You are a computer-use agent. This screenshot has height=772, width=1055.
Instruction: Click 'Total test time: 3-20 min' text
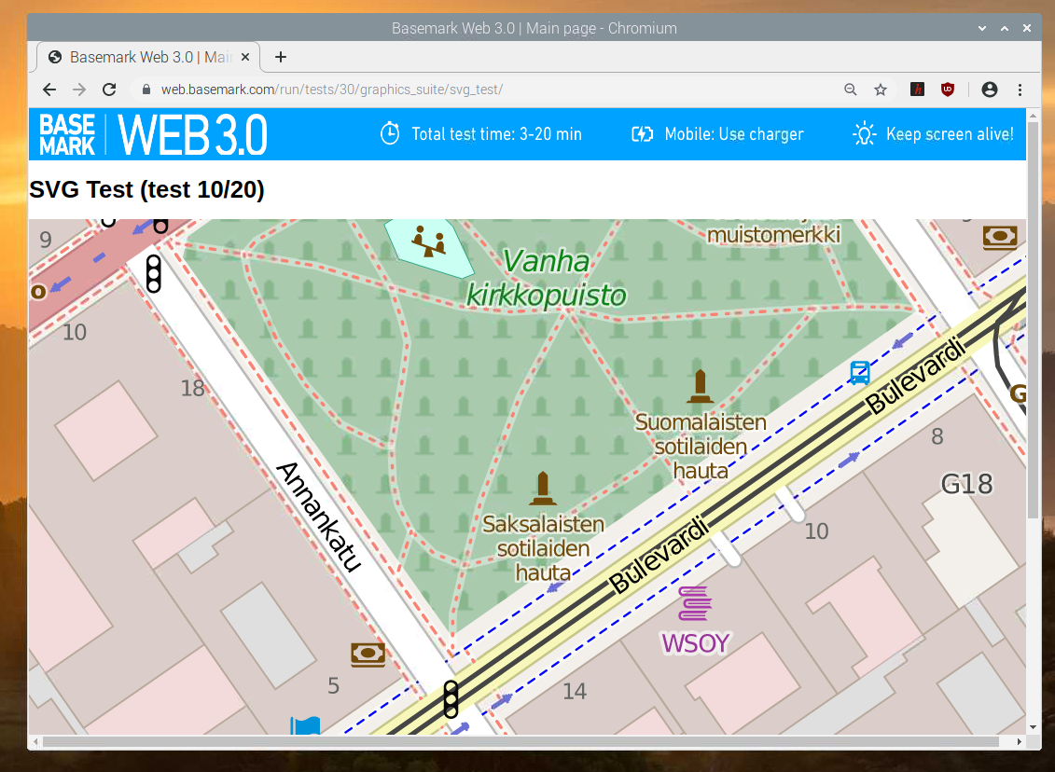[496, 134]
